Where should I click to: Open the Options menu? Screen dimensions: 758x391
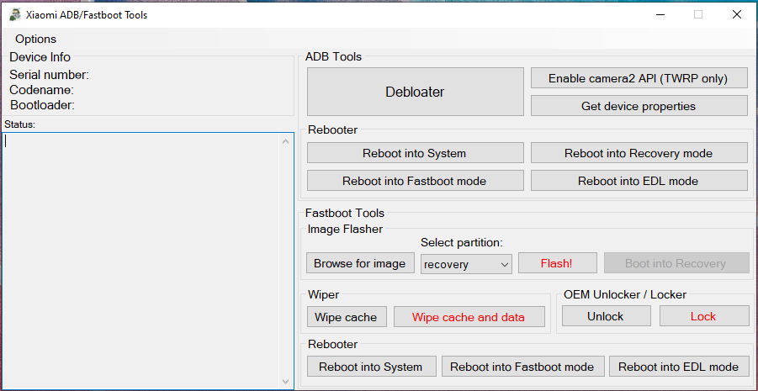click(36, 40)
